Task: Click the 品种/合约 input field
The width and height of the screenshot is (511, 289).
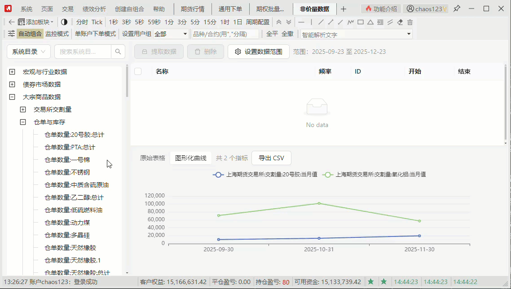Action: point(225,34)
